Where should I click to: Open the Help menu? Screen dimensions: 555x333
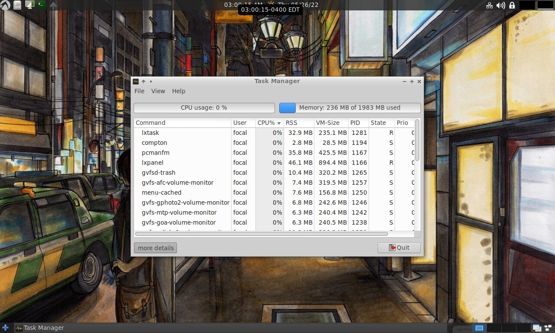(x=179, y=91)
